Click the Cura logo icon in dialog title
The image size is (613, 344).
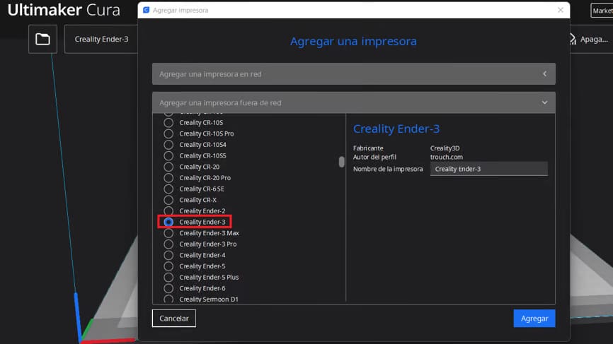coord(147,10)
